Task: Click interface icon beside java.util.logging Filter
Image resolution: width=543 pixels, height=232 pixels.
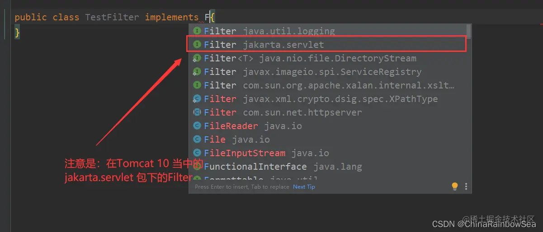Action: (197, 31)
